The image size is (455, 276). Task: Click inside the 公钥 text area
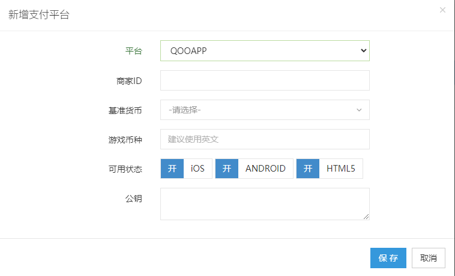click(x=264, y=203)
